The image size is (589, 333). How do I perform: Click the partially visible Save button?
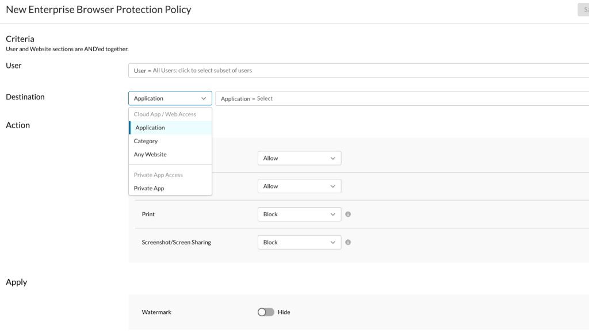583,10
